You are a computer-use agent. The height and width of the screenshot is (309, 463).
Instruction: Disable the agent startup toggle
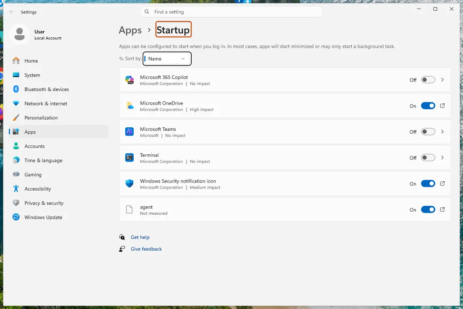[x=428, y=210]
